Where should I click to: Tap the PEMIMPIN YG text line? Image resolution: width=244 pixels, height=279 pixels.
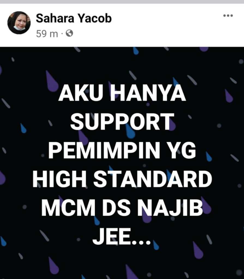[122, 151]
